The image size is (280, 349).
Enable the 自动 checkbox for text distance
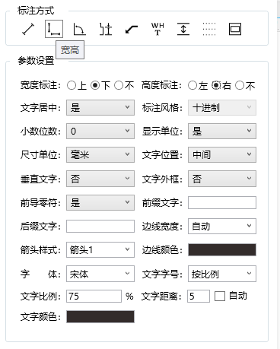[x=220, y=296]
